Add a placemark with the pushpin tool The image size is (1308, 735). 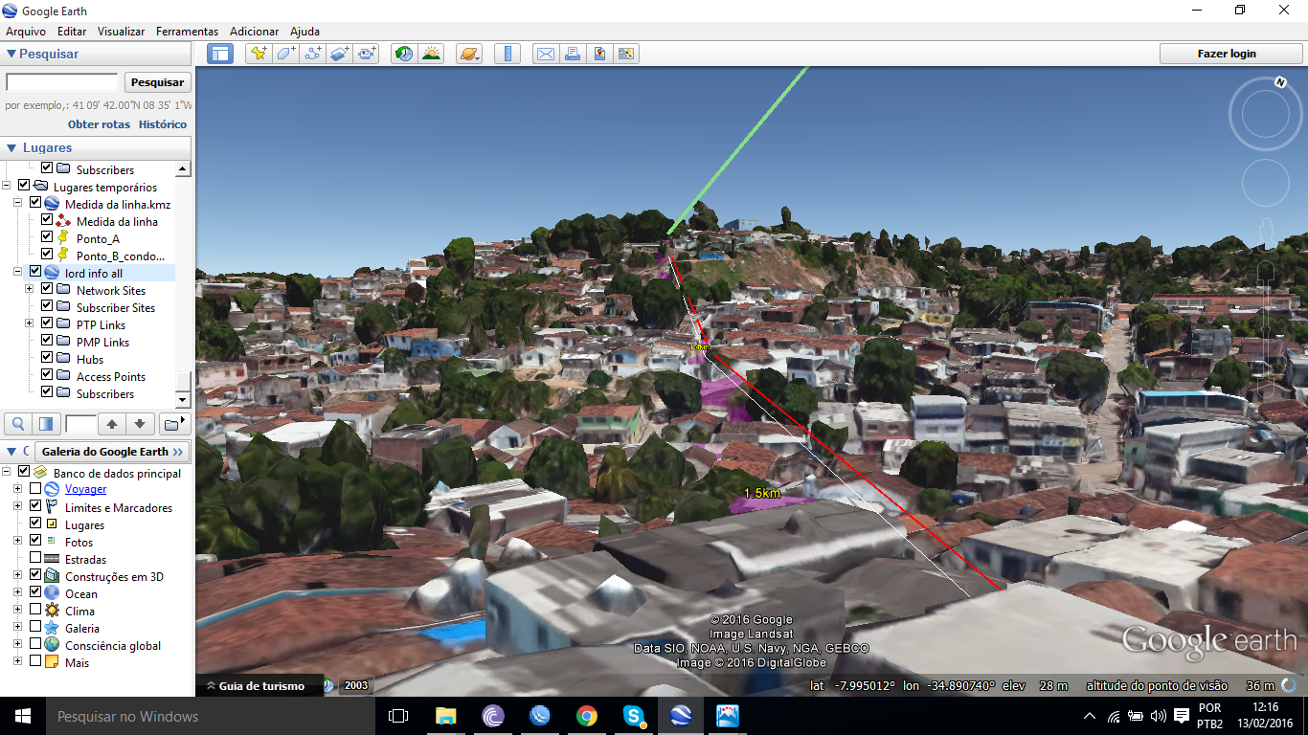[259, 54]
